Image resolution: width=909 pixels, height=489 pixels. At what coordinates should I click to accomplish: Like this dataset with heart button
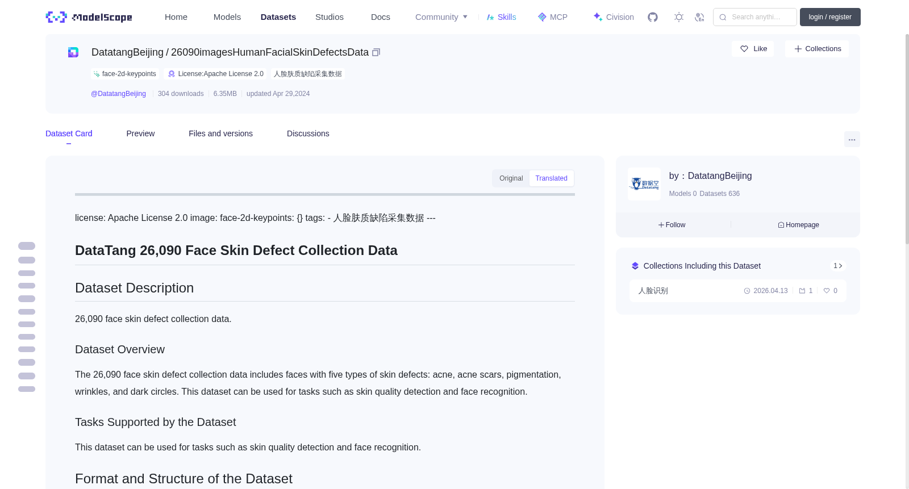coord(753,49)
